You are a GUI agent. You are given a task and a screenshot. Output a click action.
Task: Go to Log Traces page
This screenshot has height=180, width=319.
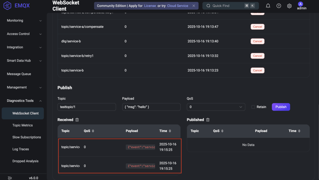[x=21, y=149]
